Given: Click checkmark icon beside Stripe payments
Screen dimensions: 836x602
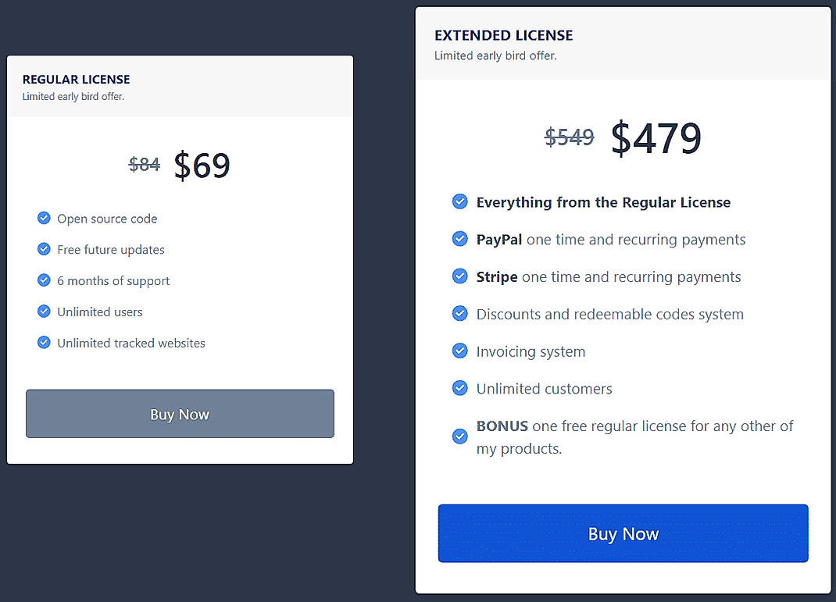Looking at the screenshot, I should pos(460,276).
